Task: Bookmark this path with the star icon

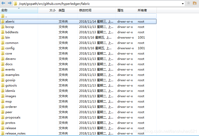Action: [x=189, y=3]
